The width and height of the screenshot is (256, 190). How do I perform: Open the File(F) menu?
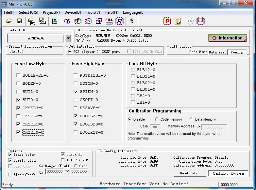point(9,12)
